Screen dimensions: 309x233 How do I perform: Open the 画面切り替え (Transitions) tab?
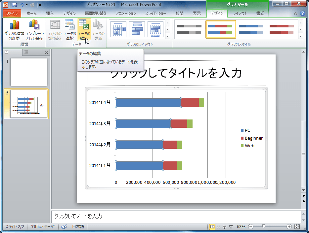tap(96, 14)
